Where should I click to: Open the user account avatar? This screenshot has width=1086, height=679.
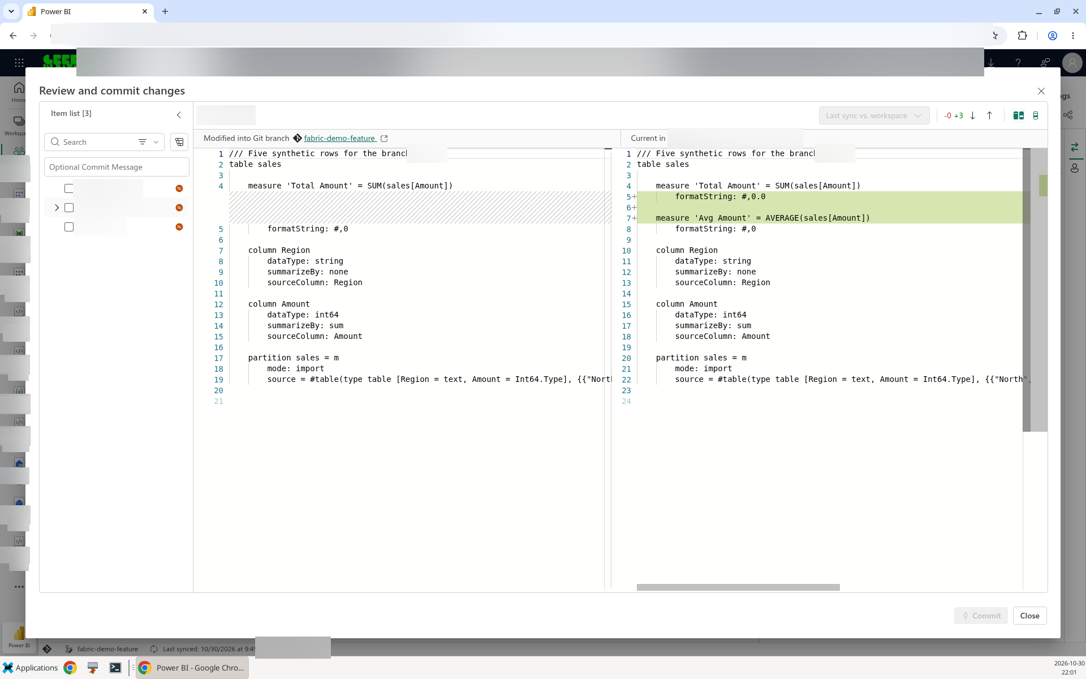pyautogui.click(x=1072, y=63)
